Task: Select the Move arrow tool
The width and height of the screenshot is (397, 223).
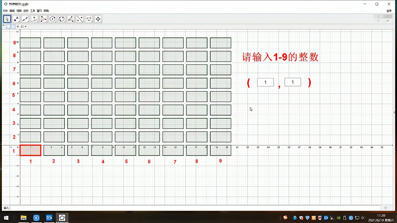Action: point(7,19)
